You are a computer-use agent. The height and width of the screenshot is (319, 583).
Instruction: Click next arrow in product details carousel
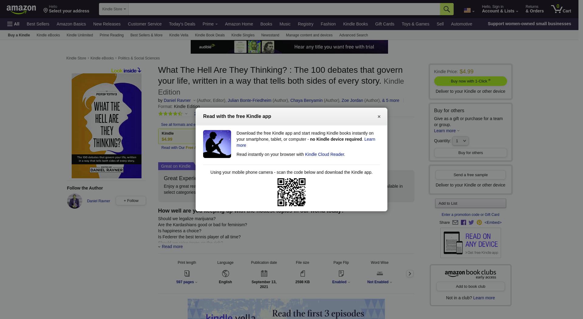pyautogui.click(x=410, y=274)
